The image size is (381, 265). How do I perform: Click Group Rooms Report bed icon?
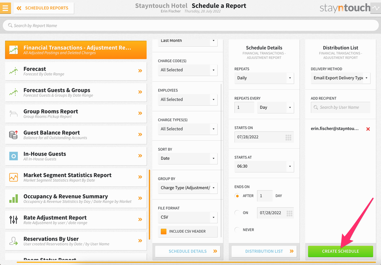point(14,113)
